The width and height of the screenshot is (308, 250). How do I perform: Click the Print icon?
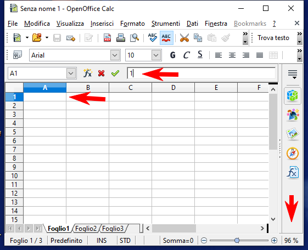121,38
